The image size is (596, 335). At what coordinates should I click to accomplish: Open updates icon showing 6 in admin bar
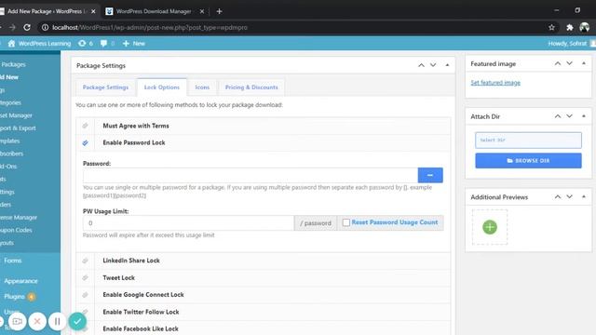(86, 44)
